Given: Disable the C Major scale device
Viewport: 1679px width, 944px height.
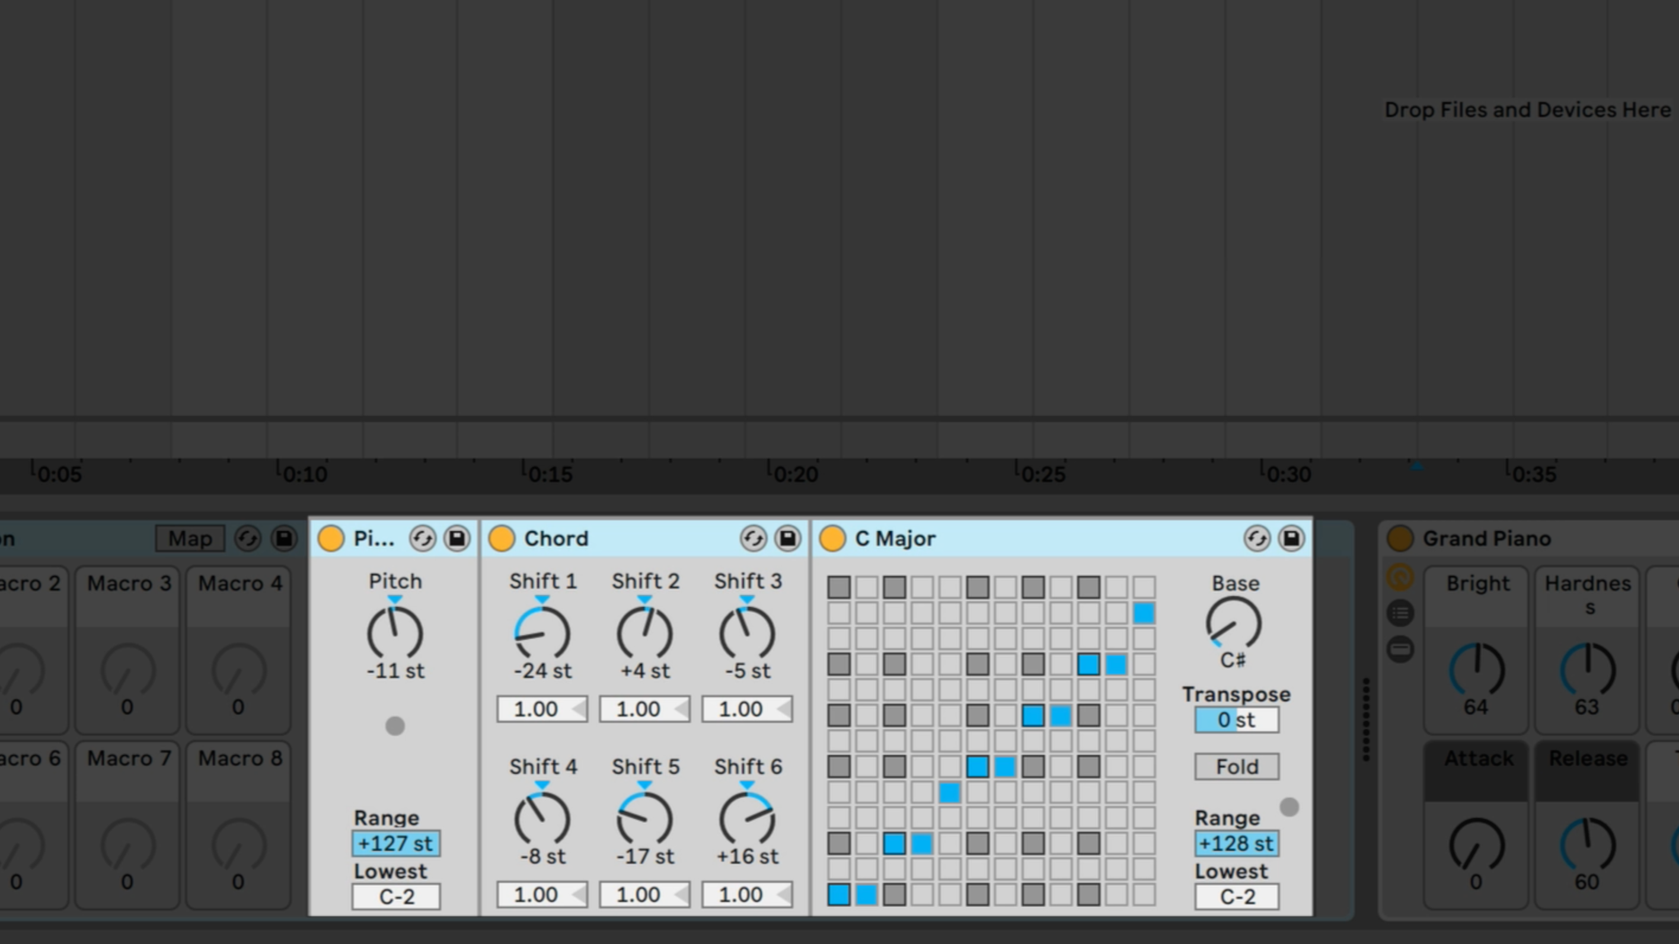Looking at the screenshot, I should 832,538.
